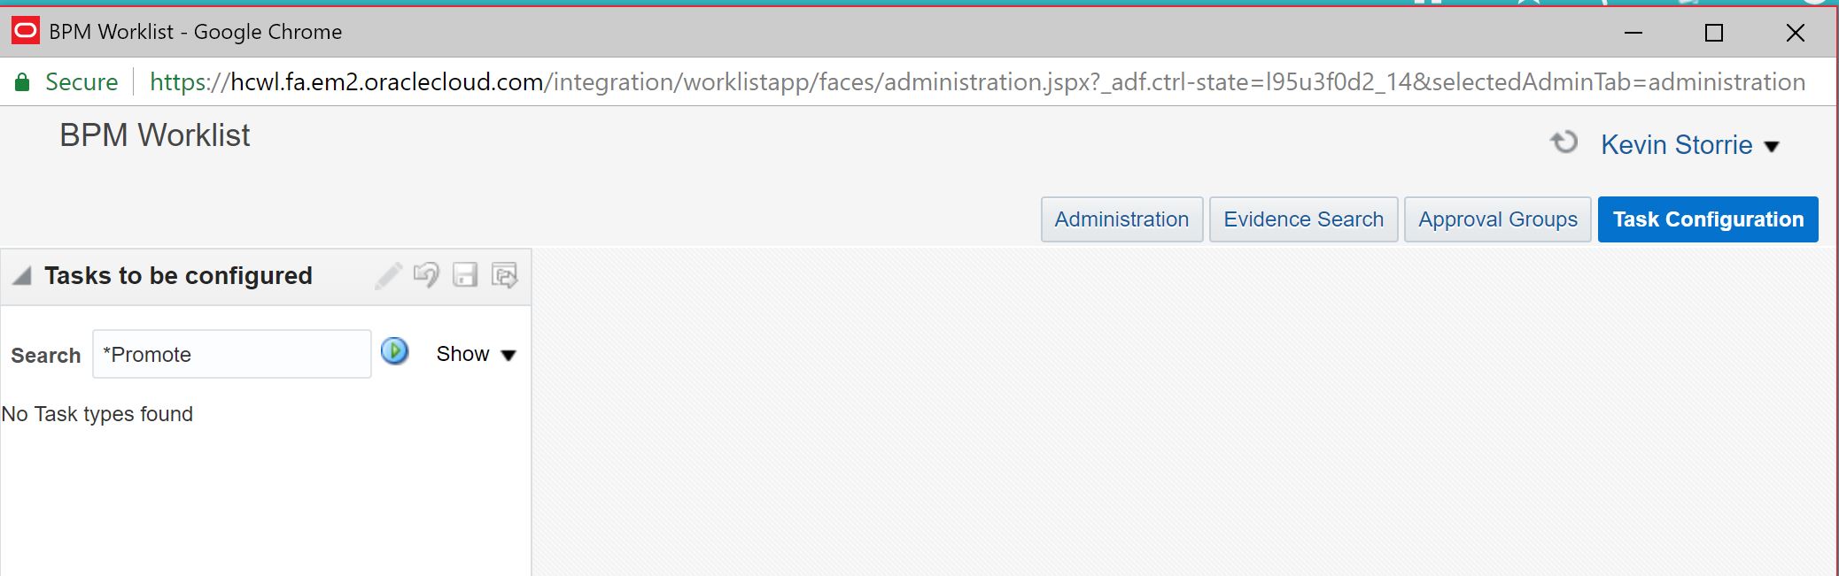The width and height of the screenshot is (1839, 576).
Task: Click the Revert changes undo icon
Action: click(x=428, y=275)
